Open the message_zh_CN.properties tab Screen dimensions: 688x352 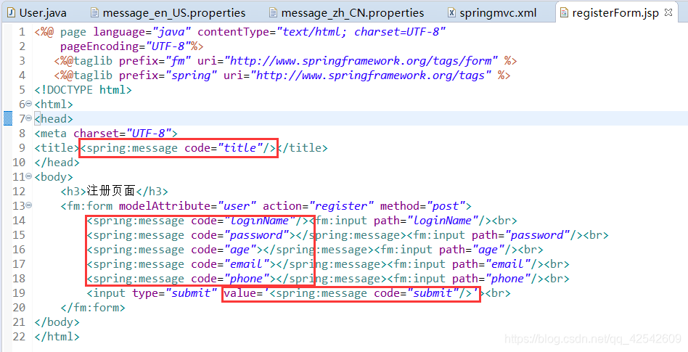click(x=347, y=13)
